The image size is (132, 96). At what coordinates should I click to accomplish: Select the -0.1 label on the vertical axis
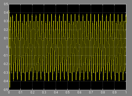point(5,55)
